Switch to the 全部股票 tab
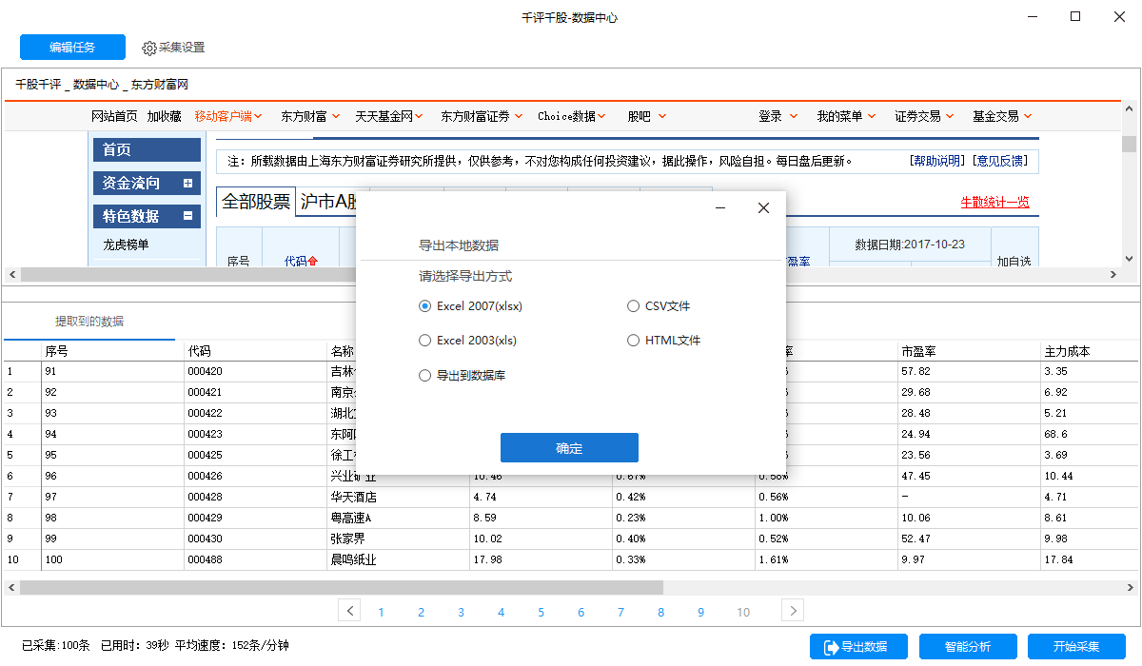 256,202
